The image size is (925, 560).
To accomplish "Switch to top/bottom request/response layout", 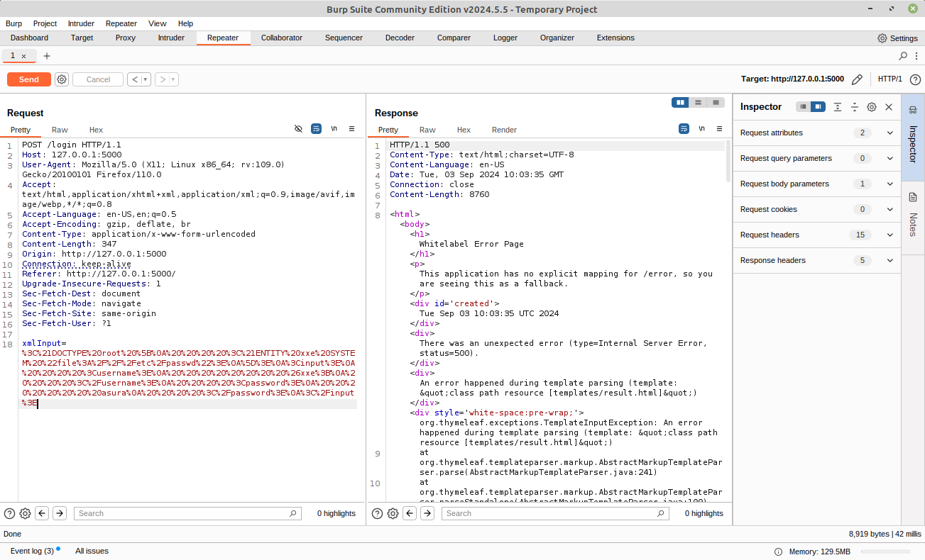I will [699, 103].
